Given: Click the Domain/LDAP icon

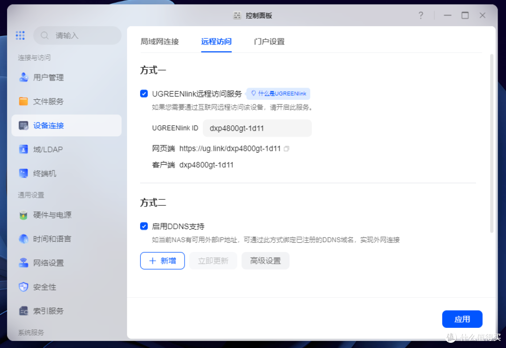Looking at the screenshot, I should 23,149.
